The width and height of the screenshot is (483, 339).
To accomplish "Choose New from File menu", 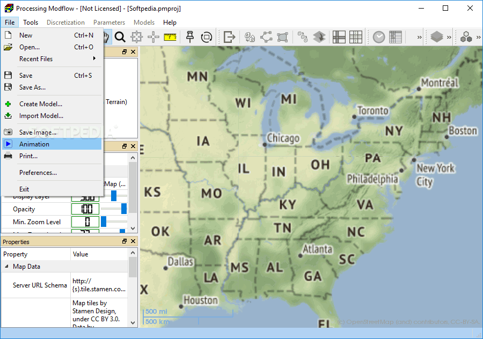I will pyautogui.click(x=52, y=35).
